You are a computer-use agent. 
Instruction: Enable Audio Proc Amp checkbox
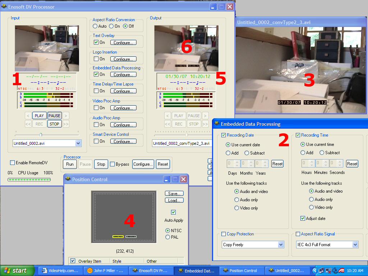pyautogui.click(x=96, y=124)
